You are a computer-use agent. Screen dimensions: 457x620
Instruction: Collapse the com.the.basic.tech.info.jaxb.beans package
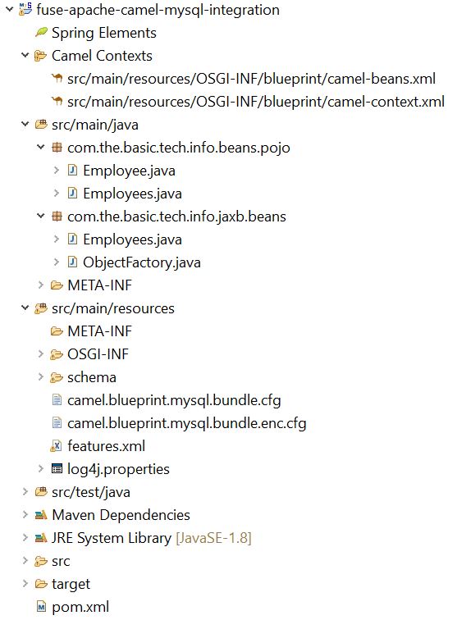pyautogui.click(x=41, y=216)
